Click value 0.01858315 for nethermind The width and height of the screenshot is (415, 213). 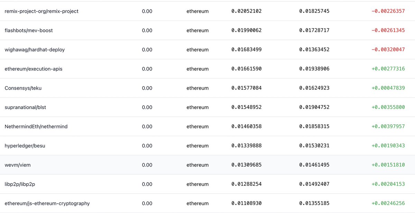pyautogui.click(x=314, y=126)
